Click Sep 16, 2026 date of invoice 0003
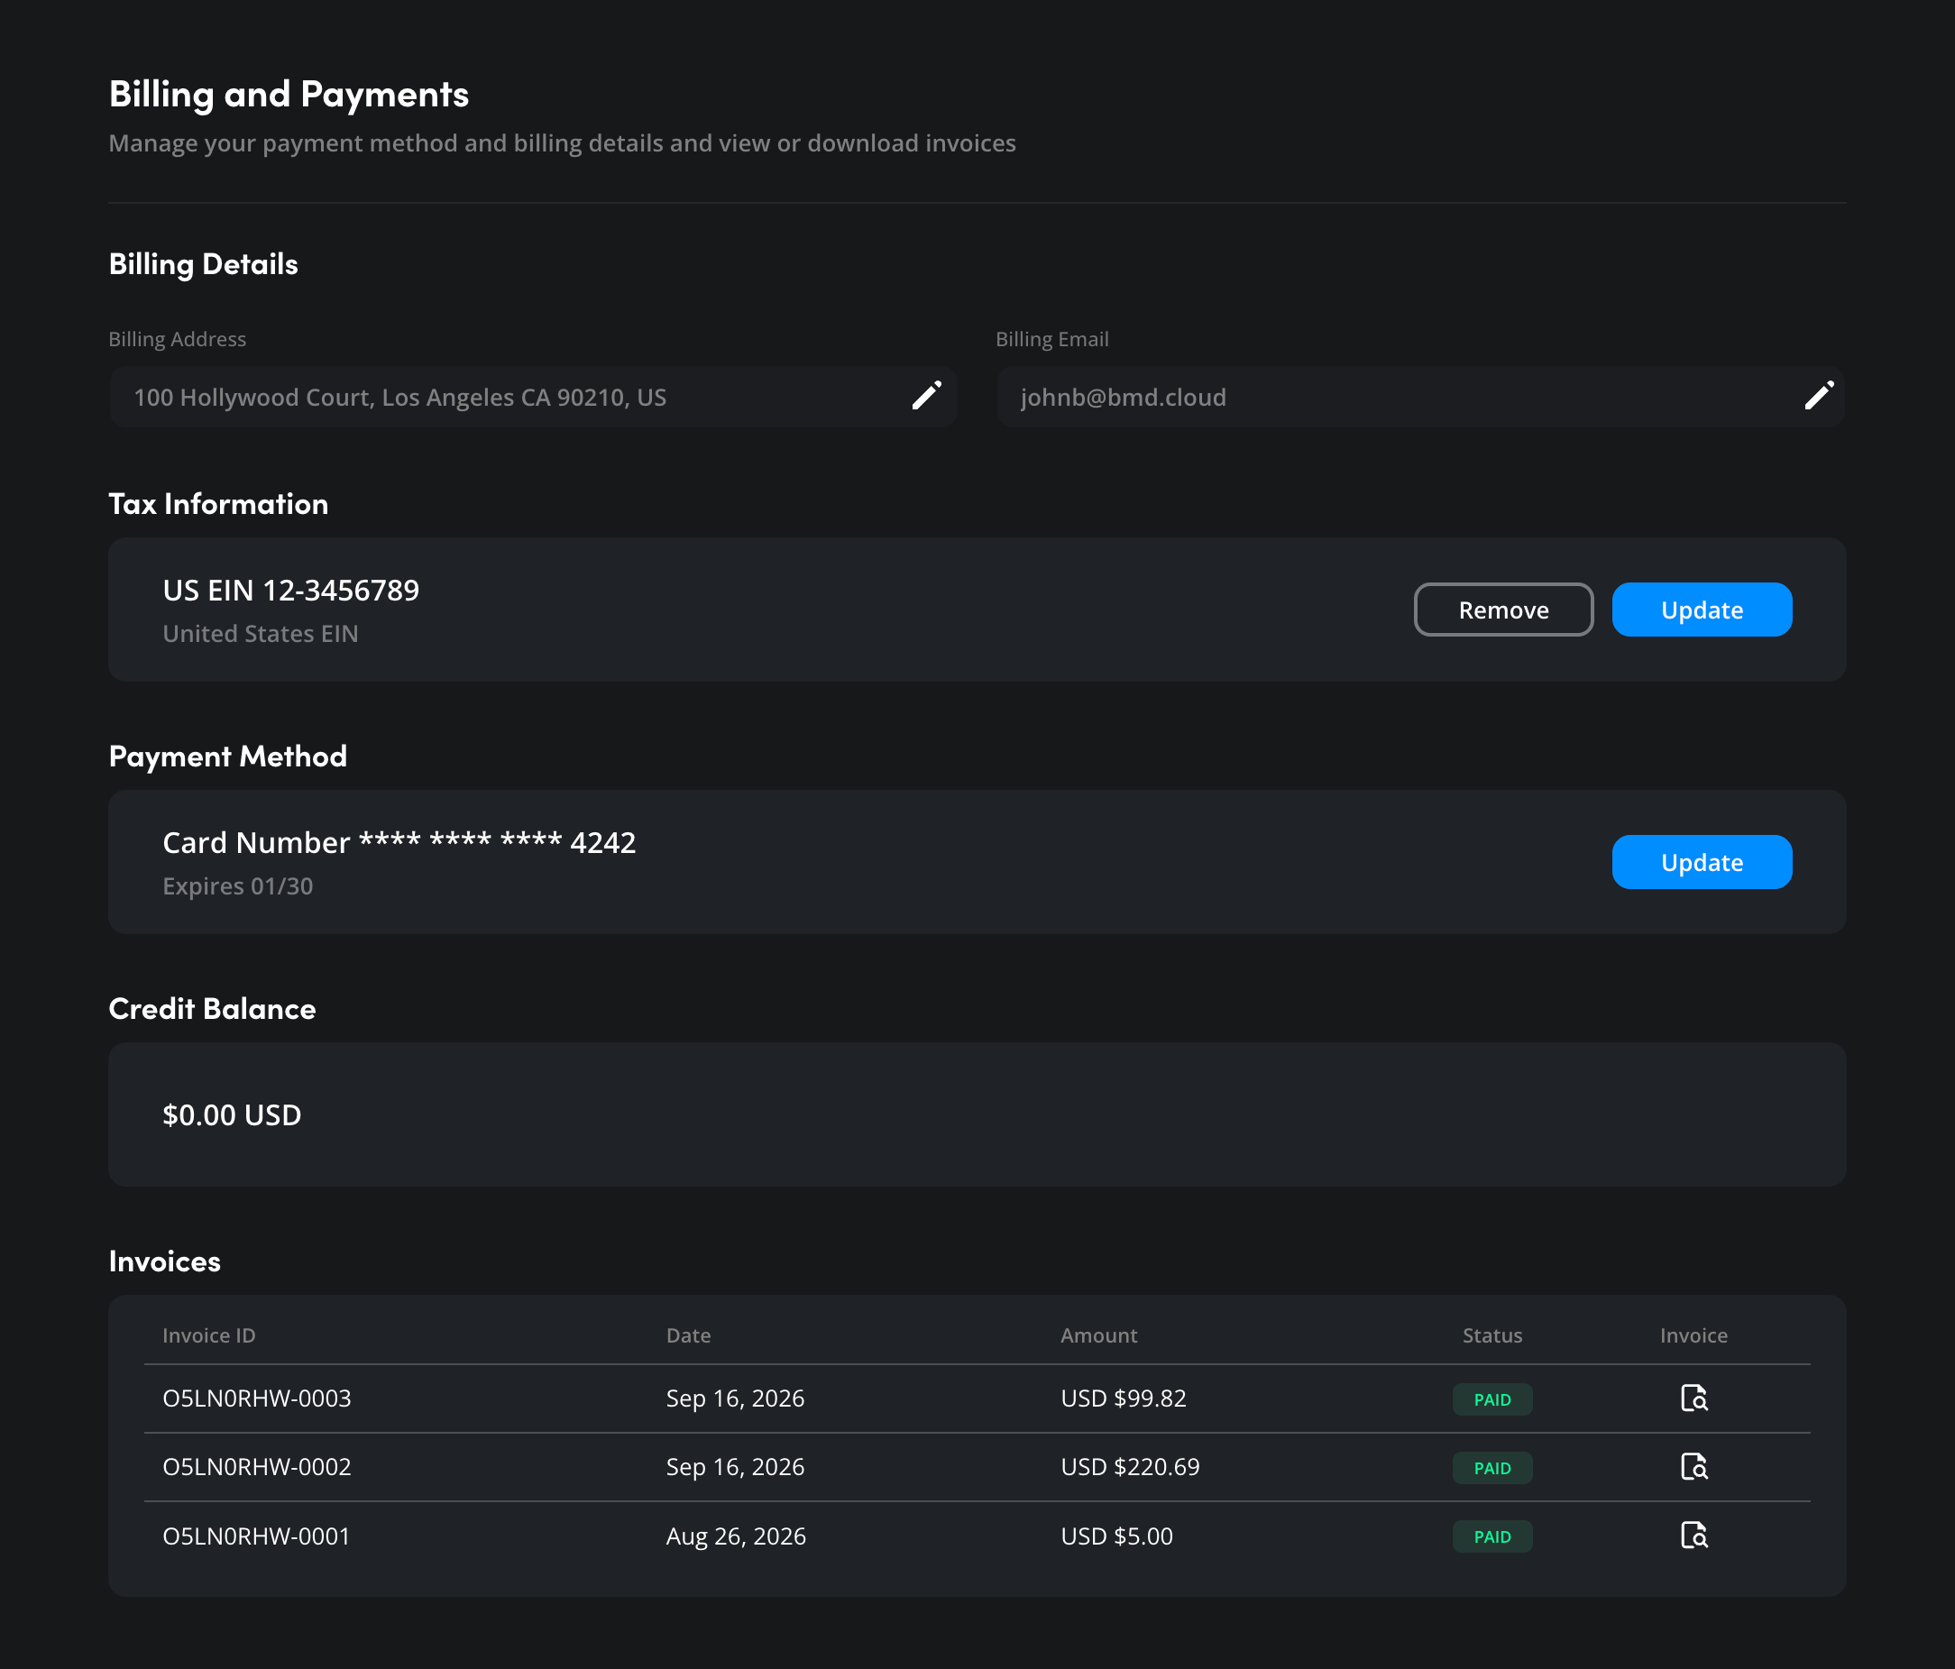1955x1669 pixels. (734, 1398)
